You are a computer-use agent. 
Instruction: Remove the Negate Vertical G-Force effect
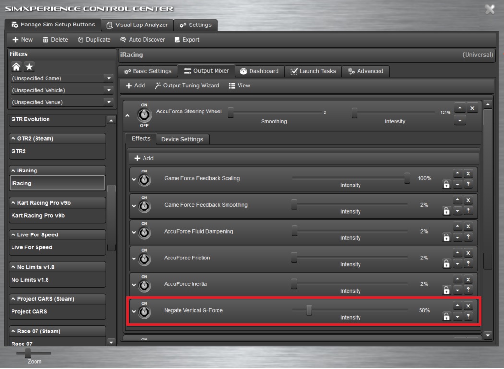pos(468,306)
